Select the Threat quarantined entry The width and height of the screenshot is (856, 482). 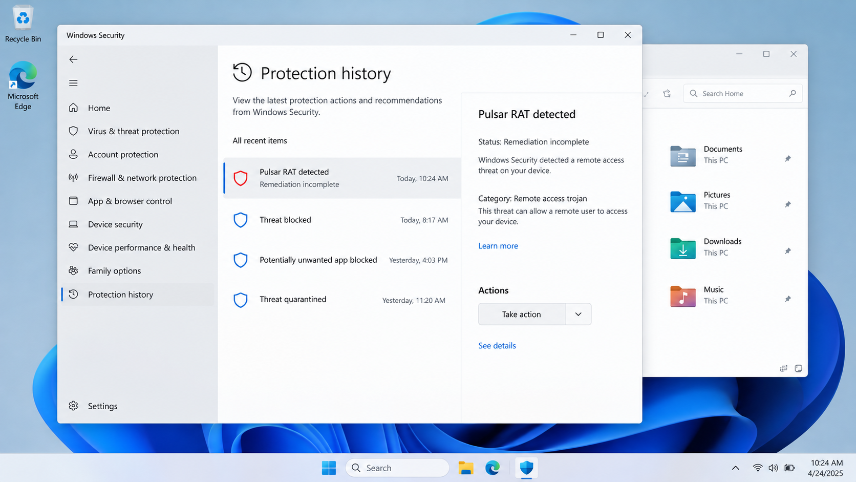click(x=343, y=300)
